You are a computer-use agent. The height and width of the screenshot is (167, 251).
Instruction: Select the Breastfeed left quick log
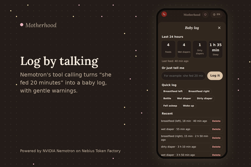click(x=173, y=91)
